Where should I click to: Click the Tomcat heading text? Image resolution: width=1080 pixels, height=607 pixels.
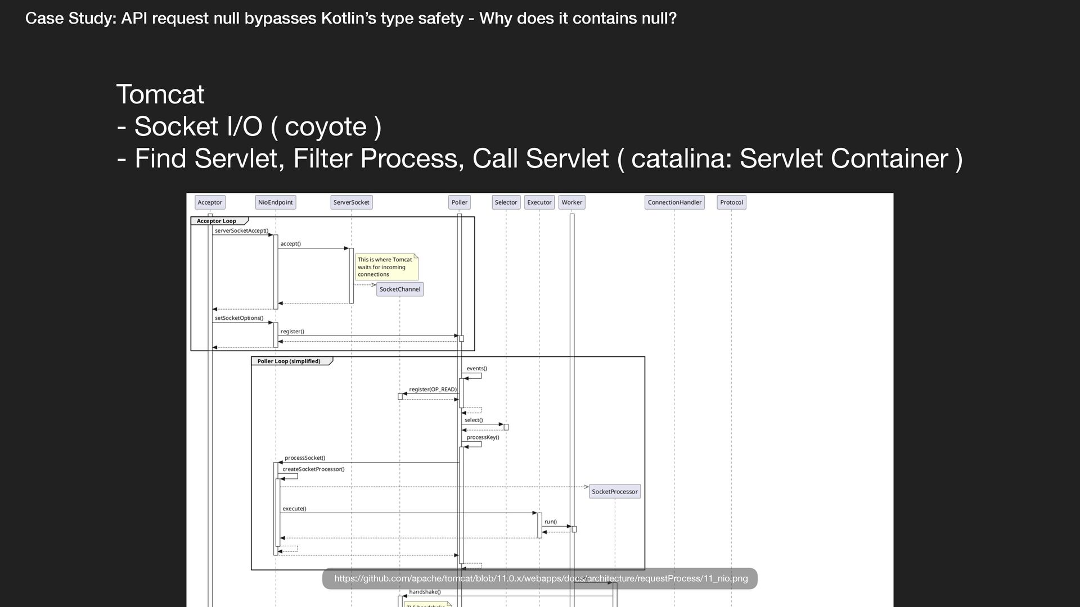160,94
